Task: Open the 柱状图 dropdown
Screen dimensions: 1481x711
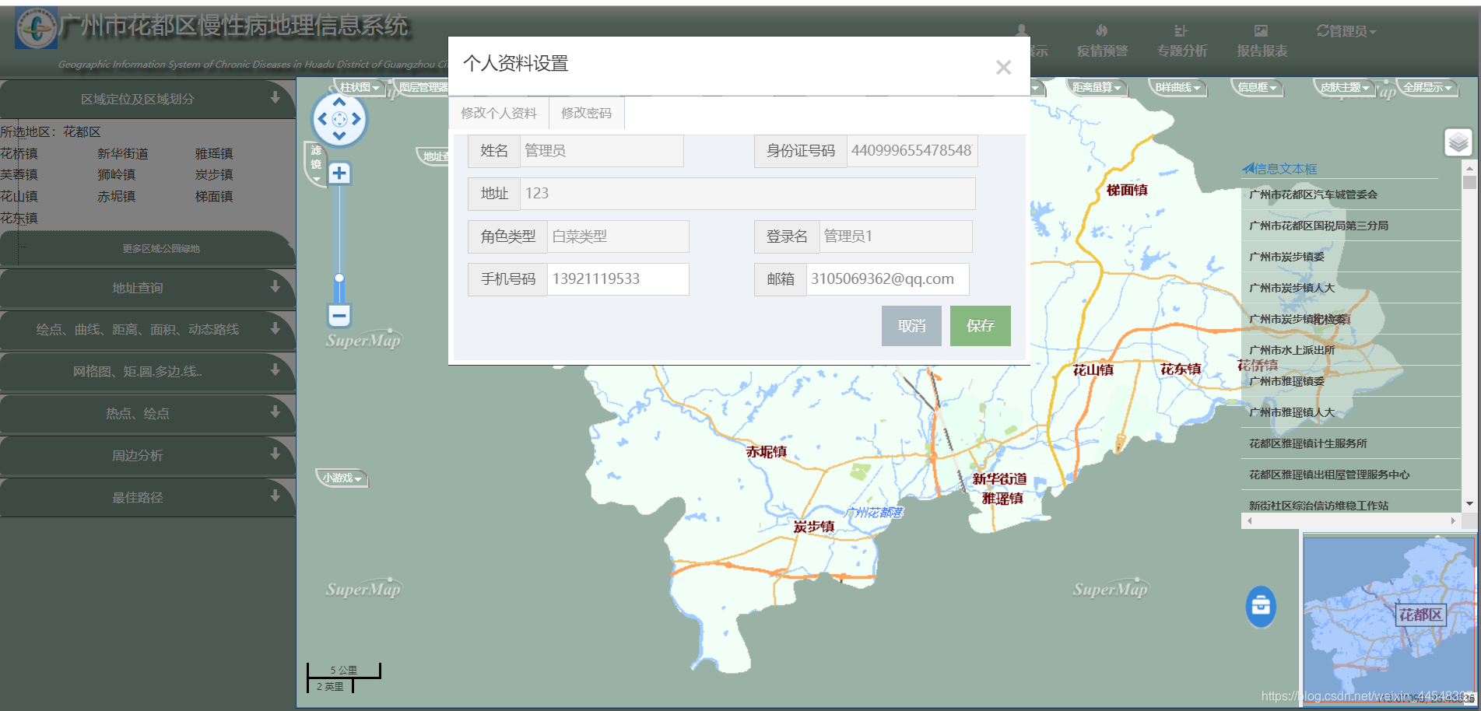Action: 360,87
